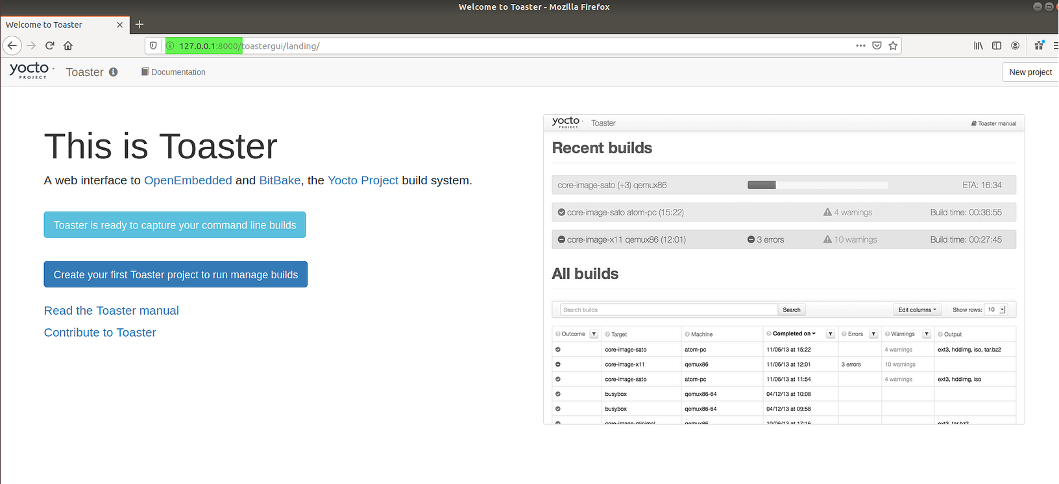Click Create your first Toaster project button
This screenshot has height=484, width=1059.
(x=175, y=274)
